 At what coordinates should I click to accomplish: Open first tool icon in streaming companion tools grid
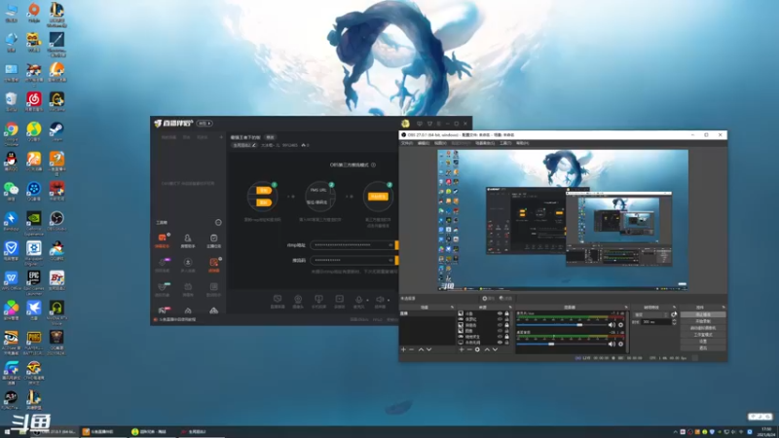pos(163,238)
